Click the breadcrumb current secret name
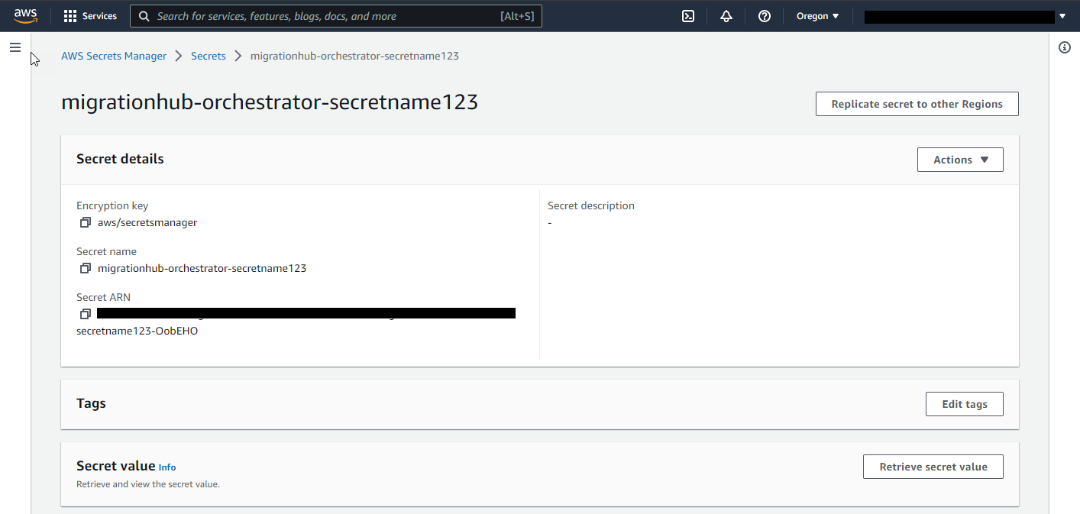 [x=354, y=56]
